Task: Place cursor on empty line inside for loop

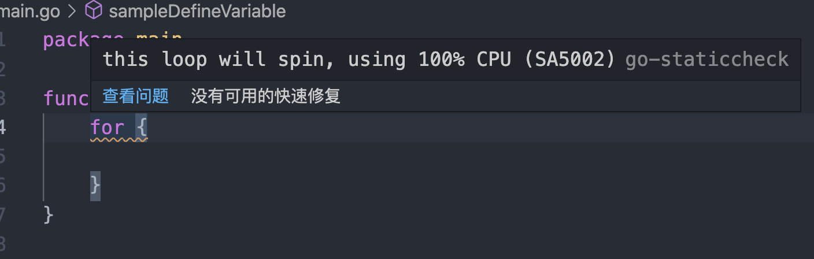Action: click(173, 156)
